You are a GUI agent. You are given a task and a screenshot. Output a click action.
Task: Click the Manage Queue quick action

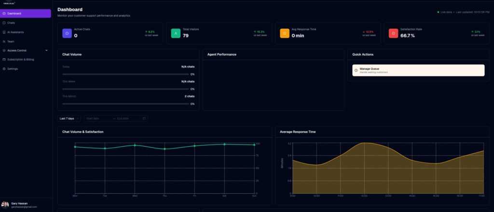(x=418, y=70)
